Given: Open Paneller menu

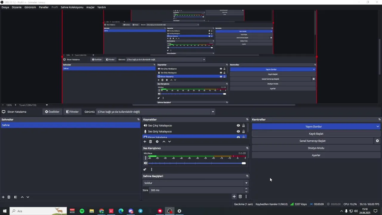Looking at the screenshot, I should tap(44, 7).
